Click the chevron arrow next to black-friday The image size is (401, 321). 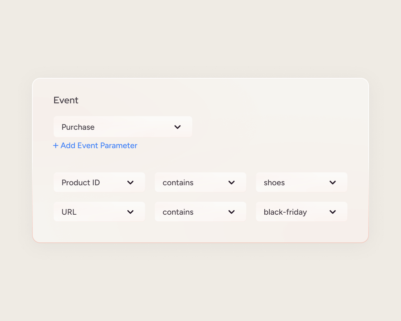(x=332, y=212)
